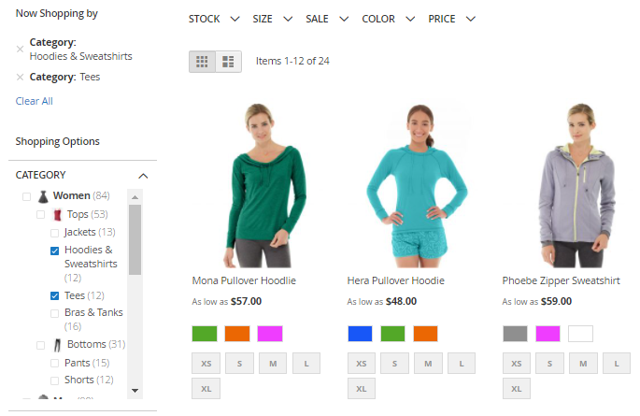
Task: Choose size XS for Mona Pullover Hoodlie
Action: pyautogui.click(x=206, y=364)
